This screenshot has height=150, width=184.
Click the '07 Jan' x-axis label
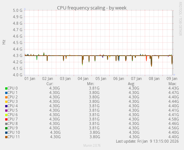pos(136,79)
